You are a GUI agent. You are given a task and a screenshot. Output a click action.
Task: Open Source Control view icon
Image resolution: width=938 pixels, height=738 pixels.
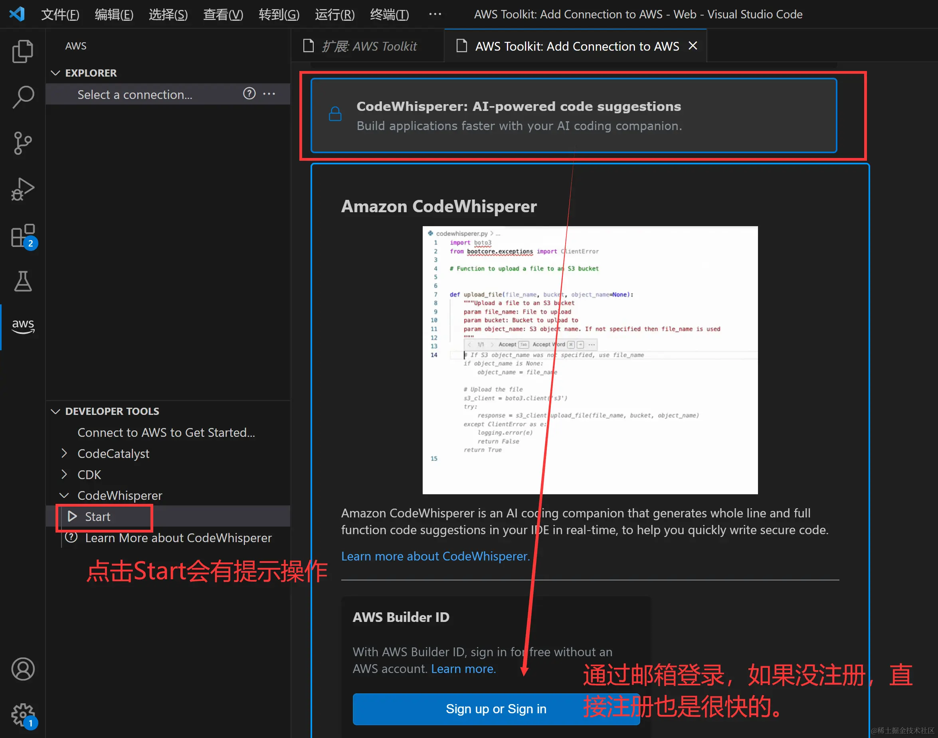[x=22, y=143]
